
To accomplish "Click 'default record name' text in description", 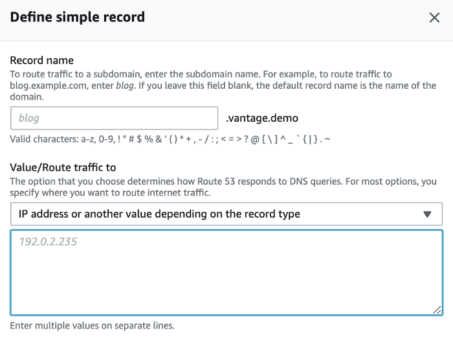I will [x=324, y=86].
